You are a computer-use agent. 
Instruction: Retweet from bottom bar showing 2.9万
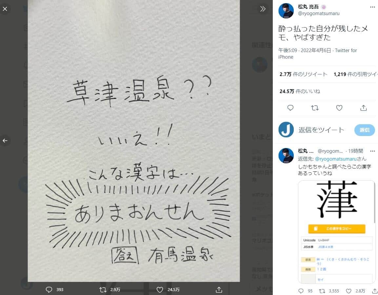(x=103, y=289)
